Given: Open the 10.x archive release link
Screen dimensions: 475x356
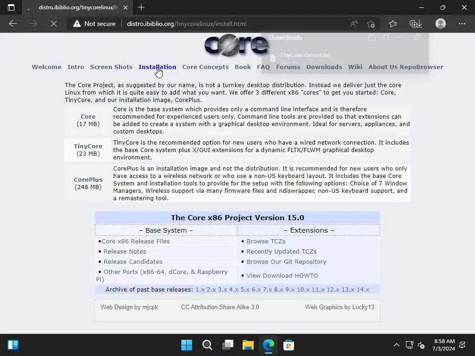Looking at the screenshot, I should [x=303, y=290].
